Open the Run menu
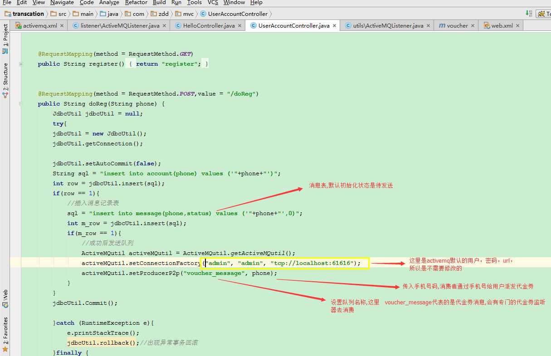The height and width of the screenshot is (356, 551). point(176,2)
